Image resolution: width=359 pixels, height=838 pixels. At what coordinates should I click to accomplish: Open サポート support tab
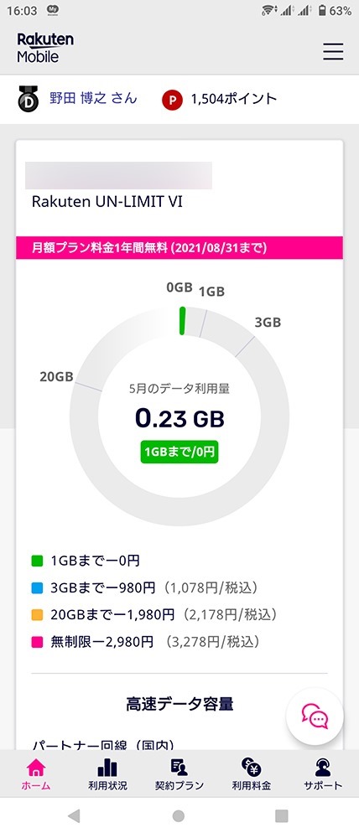(323, 774)
